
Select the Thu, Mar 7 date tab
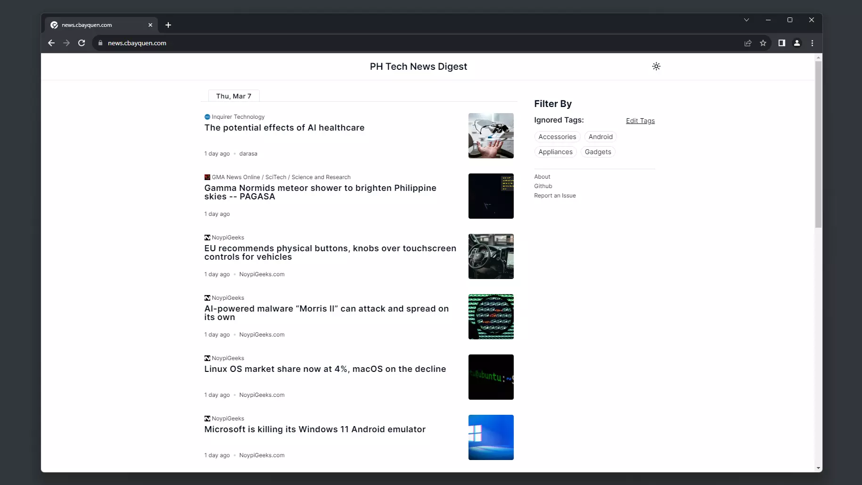(x=234, y=96)
